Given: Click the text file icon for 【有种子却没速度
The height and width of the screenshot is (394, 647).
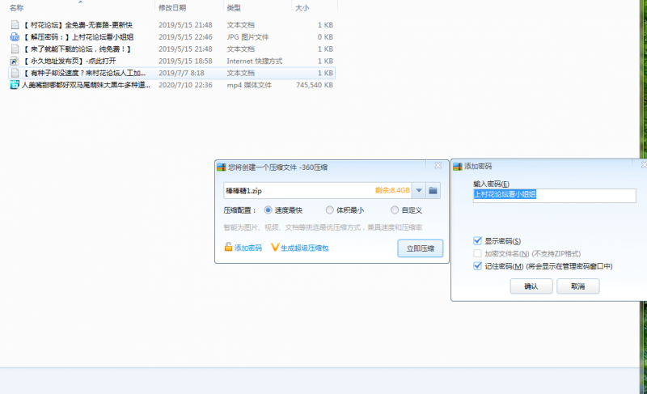Looking at the screenshot, I should [15, 73].
